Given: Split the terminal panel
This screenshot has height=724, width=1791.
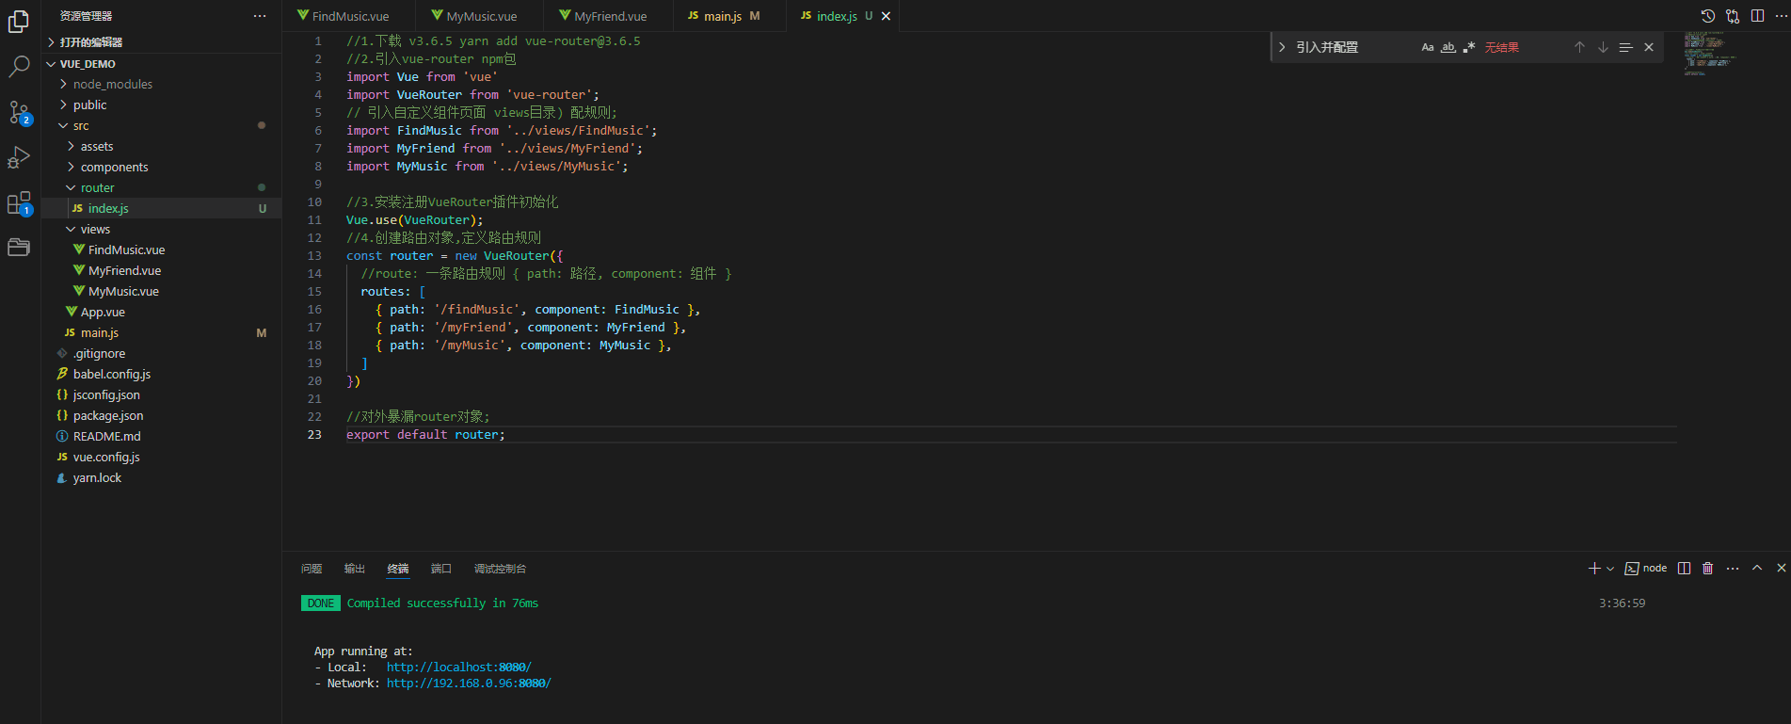Looking at the screenshot, I should (1685, 569).
